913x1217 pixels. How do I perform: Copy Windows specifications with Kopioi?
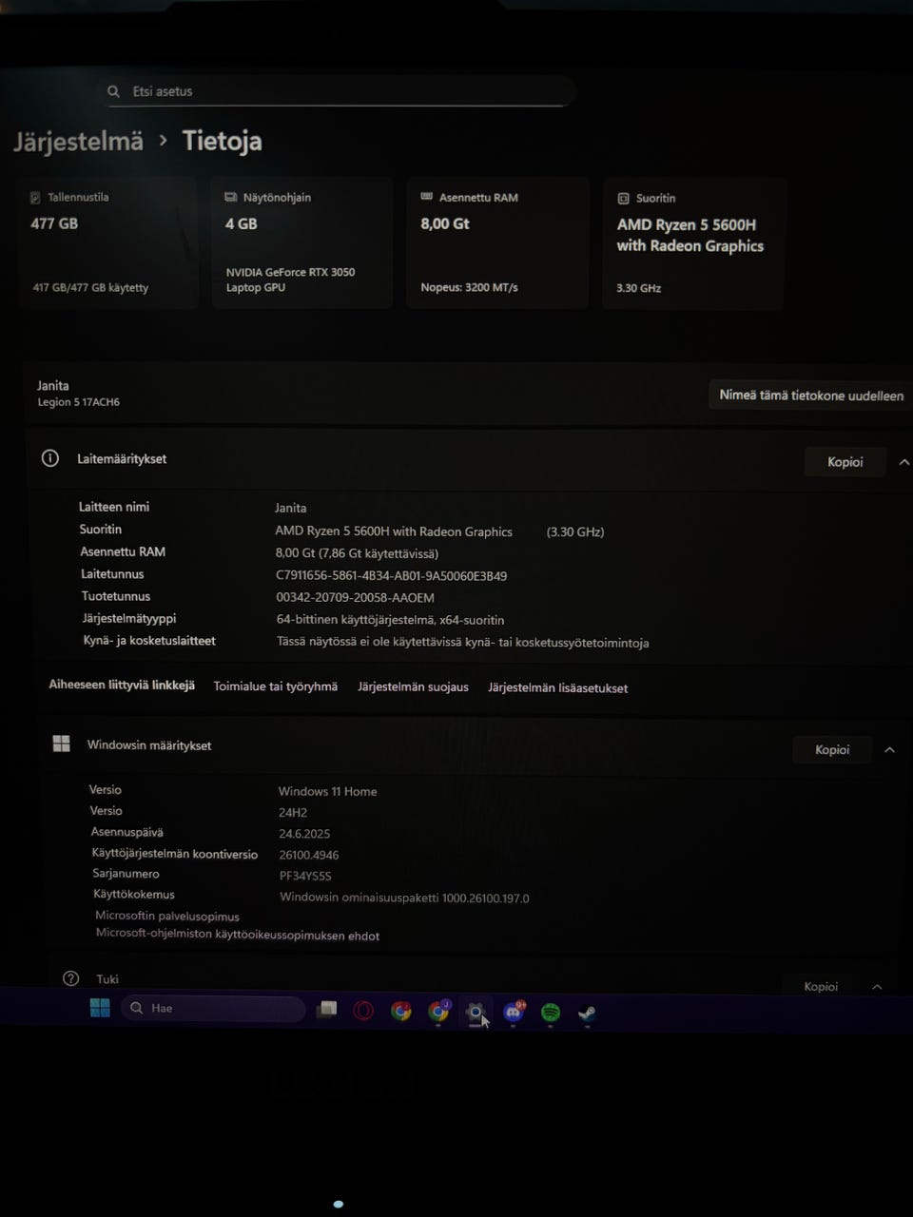click(x=832, y=750)
